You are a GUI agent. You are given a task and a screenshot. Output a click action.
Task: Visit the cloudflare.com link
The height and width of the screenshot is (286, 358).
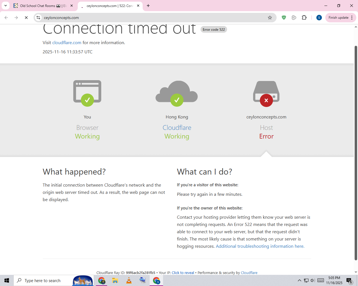(x=67, y=43)
